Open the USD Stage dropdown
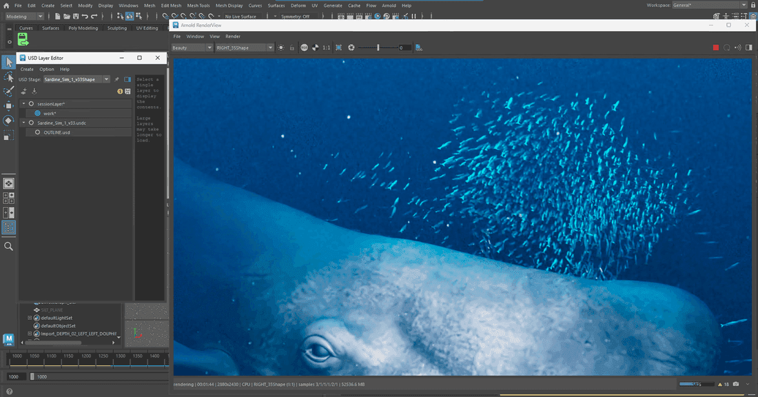Image resolution: width=758 pixels, height=397 pixels. coord(77,79)
